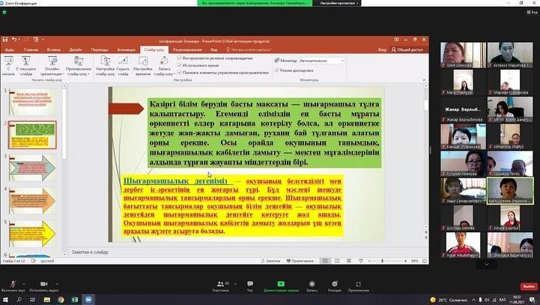
Task: Toggle 'Воспроизвести речевое сопровождение' checkbox
Action: (179, 58)
